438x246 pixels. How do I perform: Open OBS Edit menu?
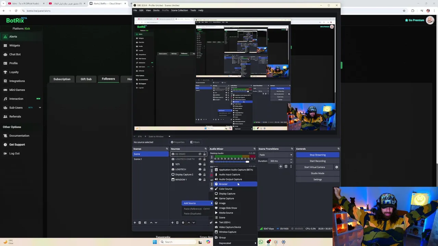(x=141, y=10)
